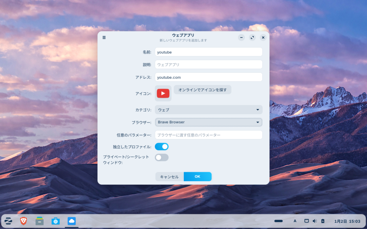This screenshot has width=367, height=229.
Task: Open the ブラウザー dropdown showing Brave Browser
Action: (209, 122)
